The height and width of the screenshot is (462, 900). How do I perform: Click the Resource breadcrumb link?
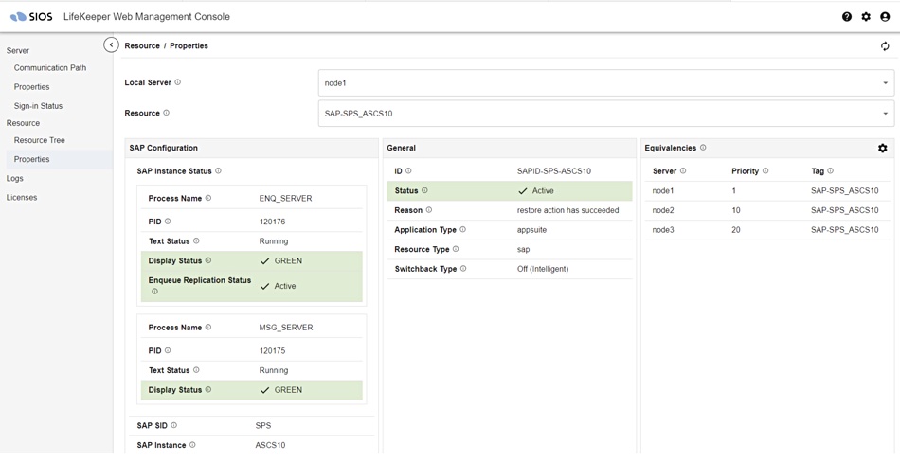point(142,45)
